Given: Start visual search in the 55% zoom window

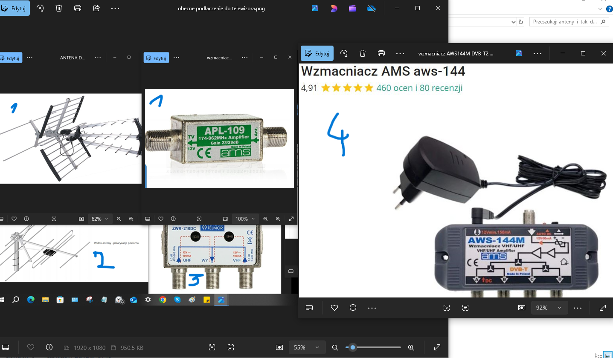Looking at the screenshot, I should coord(212,347).
